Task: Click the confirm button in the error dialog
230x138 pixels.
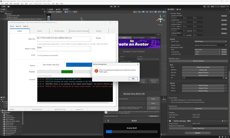Action: pos(133,79)
